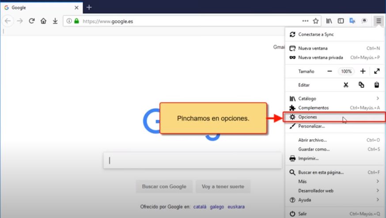Click Buscar con Google button
The width and height of the screenshot is (386, 218).
point(164,187)
